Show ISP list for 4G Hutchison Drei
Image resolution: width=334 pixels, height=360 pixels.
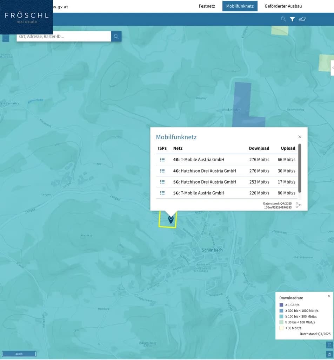[162, 171]
